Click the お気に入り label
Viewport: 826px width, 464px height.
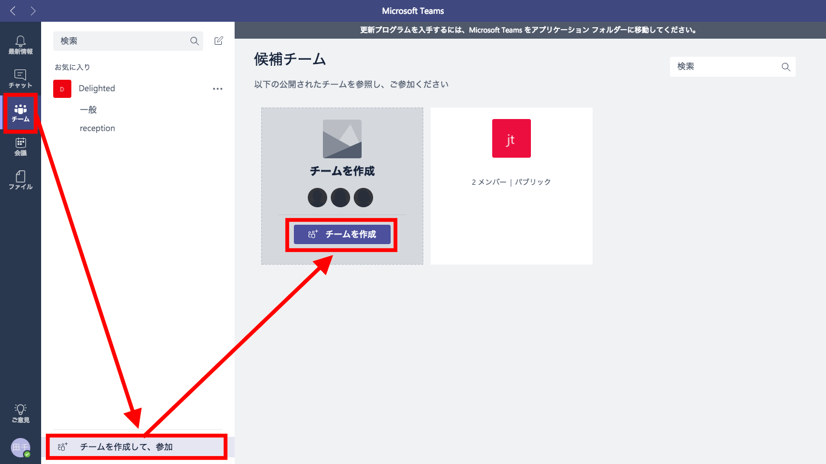[x=72, y=67]
